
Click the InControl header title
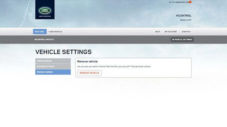pos(184,16)
